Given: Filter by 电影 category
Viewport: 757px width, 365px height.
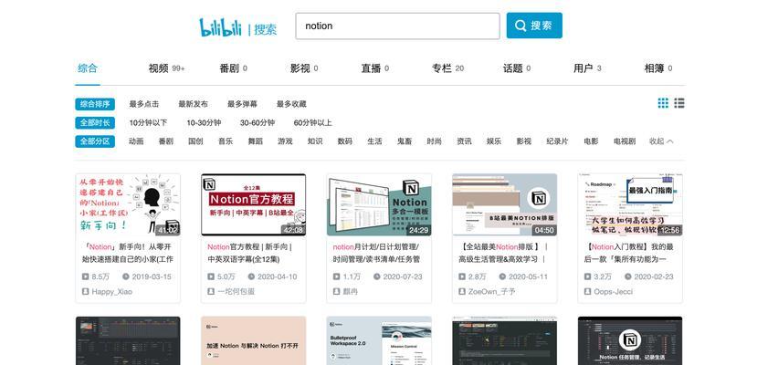Looking at the screenshot, I should pos(591,141).
